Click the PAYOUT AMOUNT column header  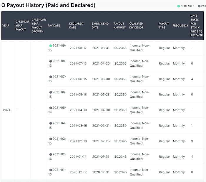[119, 26]
